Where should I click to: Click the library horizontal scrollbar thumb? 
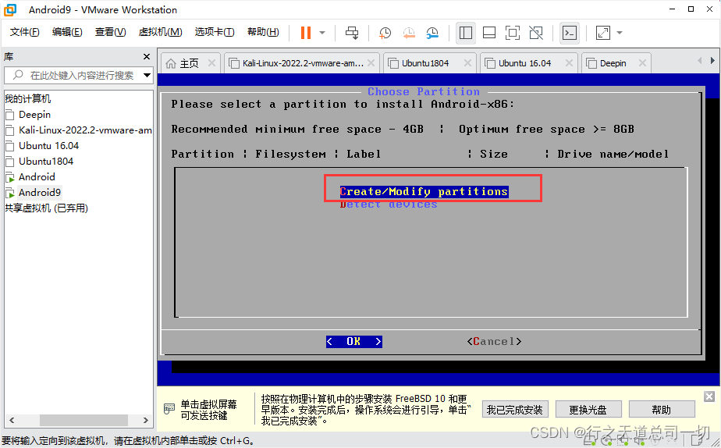83,420
